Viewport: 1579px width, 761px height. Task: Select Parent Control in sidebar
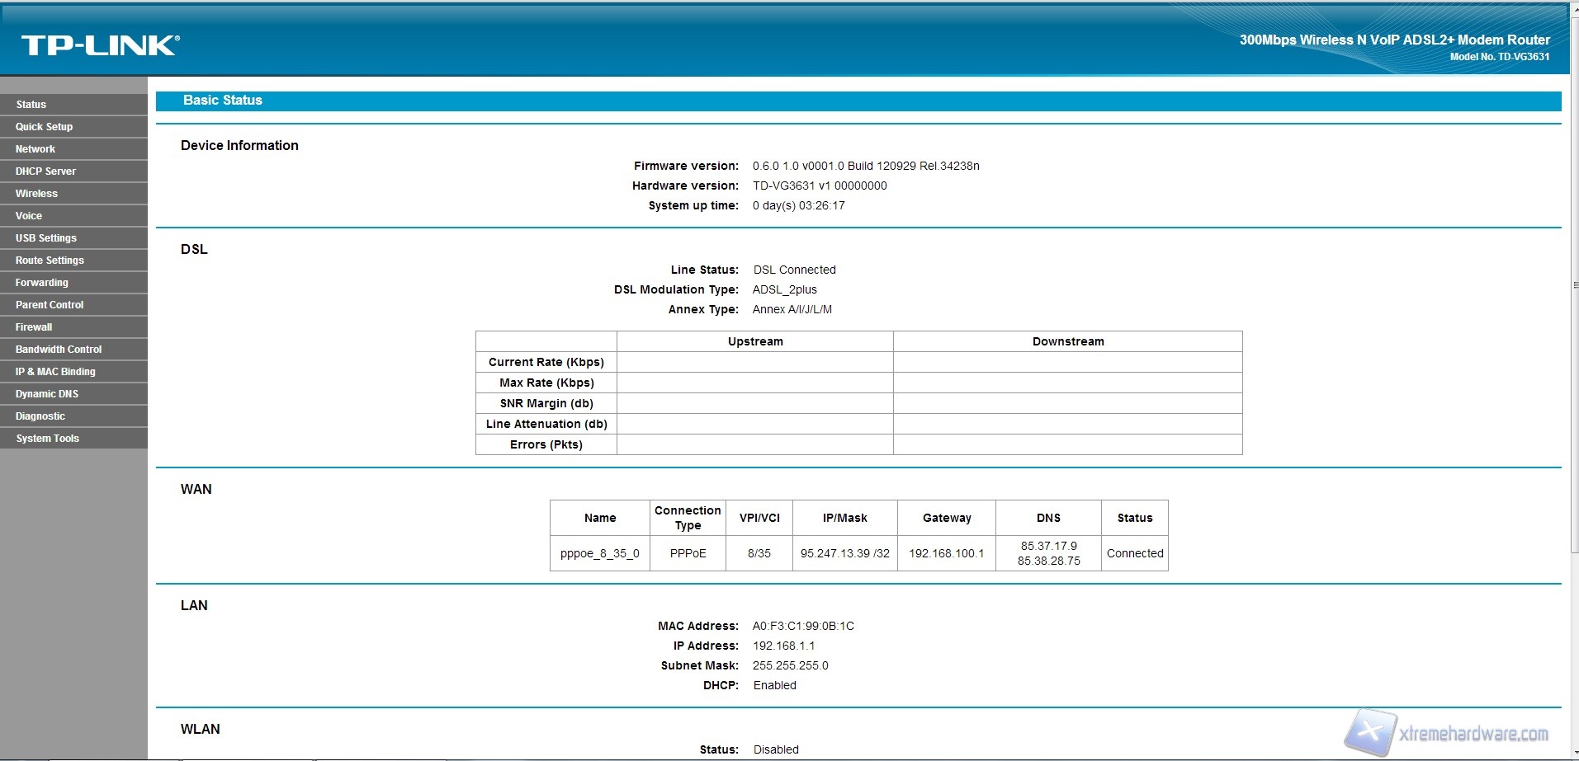[50, 305]
